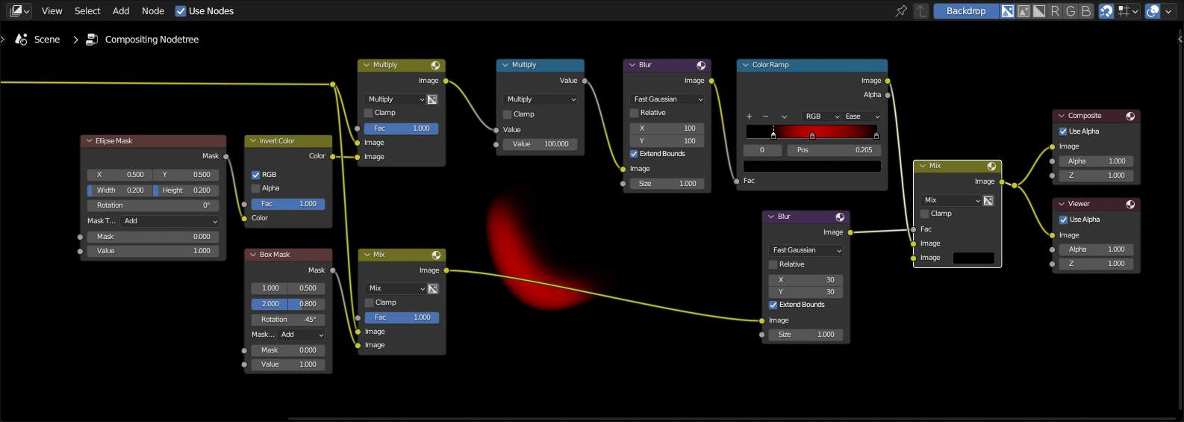
Task: Toggle RGB checkbox in Invert Color node
Action: (x=255, y=175)
